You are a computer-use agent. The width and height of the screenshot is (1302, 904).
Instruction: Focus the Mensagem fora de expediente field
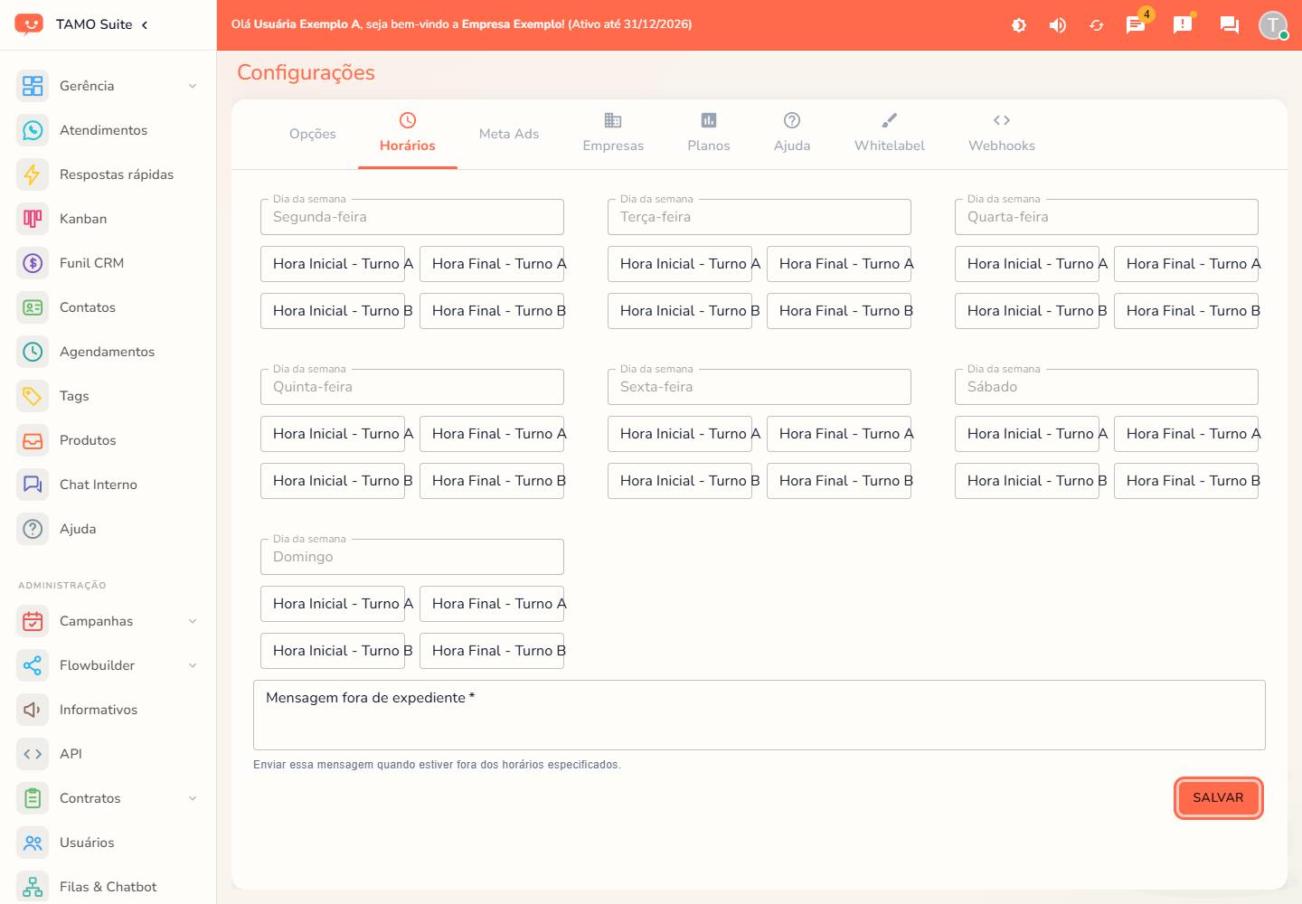pos(759,715)
